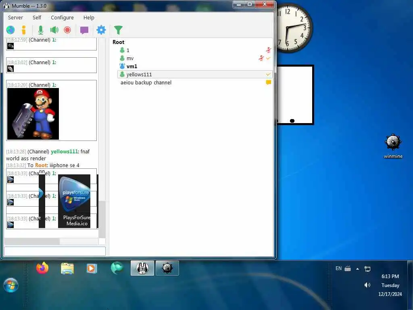Click the network tray icon
This screenshot has width=413, height=310.
[x=367, y=268]
